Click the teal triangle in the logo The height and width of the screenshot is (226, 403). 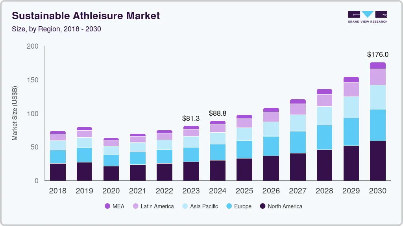pyautogui.click(x=367, y=14)
